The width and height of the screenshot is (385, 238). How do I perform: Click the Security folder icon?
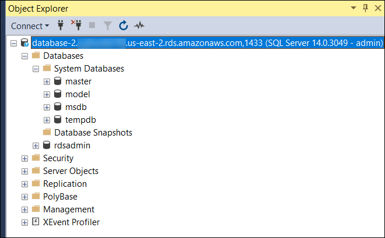coord(36,158)
